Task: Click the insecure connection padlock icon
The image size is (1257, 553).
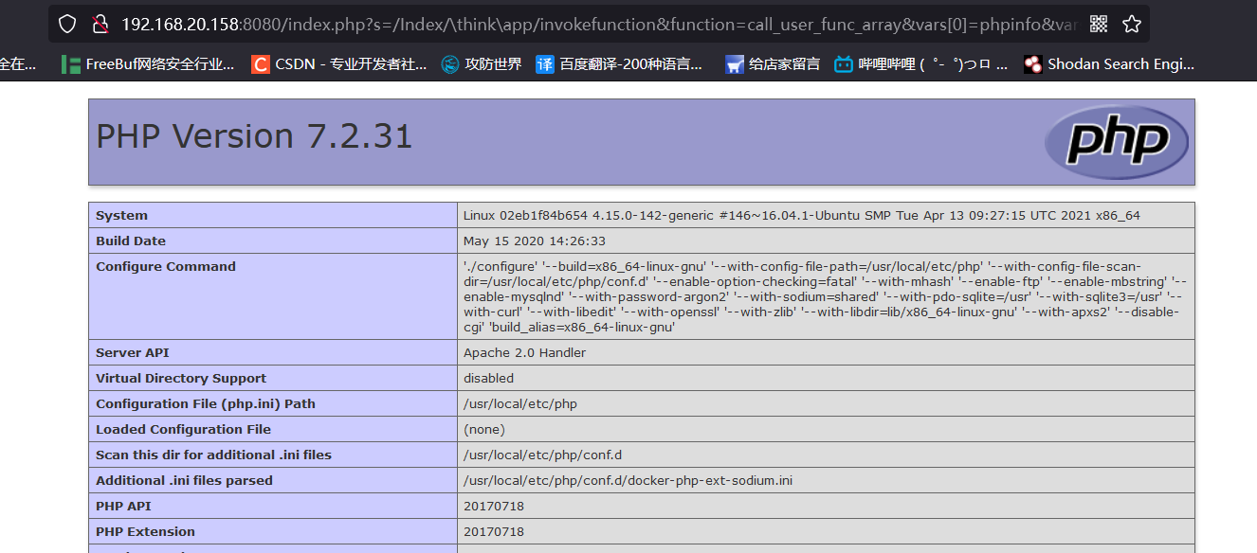Action: coord(100,24)
